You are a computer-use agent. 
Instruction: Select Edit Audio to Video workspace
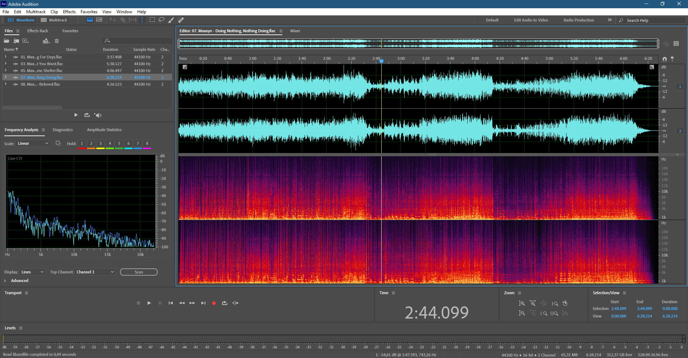coord(531,20)
